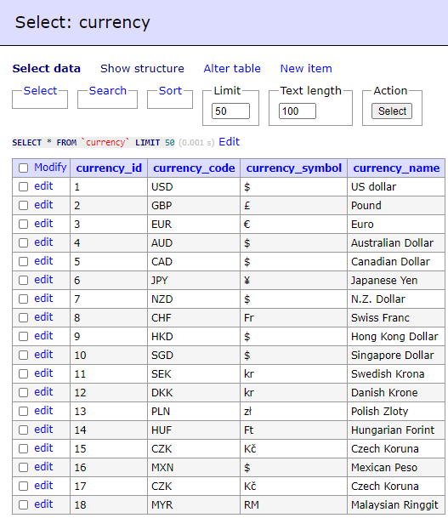This screenshot has width=448, height=518.
Task: Focus the Text length input field
Action: 298,111
